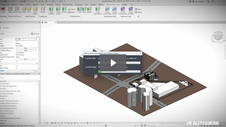Select Assign Classification tool
The width and height of the screenshot is (226, 127).
[x=107, y=10]
